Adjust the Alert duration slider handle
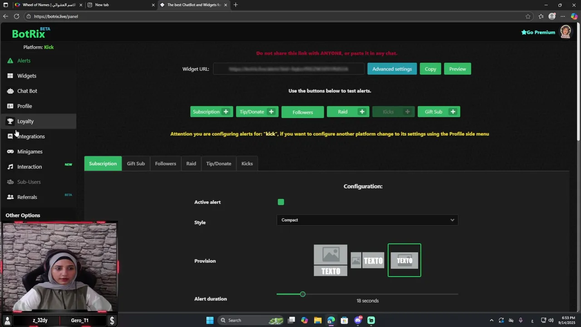 303,294
